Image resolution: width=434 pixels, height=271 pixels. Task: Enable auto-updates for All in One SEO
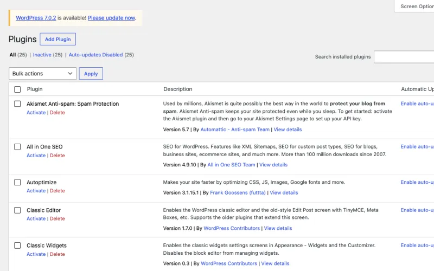click(x=417, y=146)
